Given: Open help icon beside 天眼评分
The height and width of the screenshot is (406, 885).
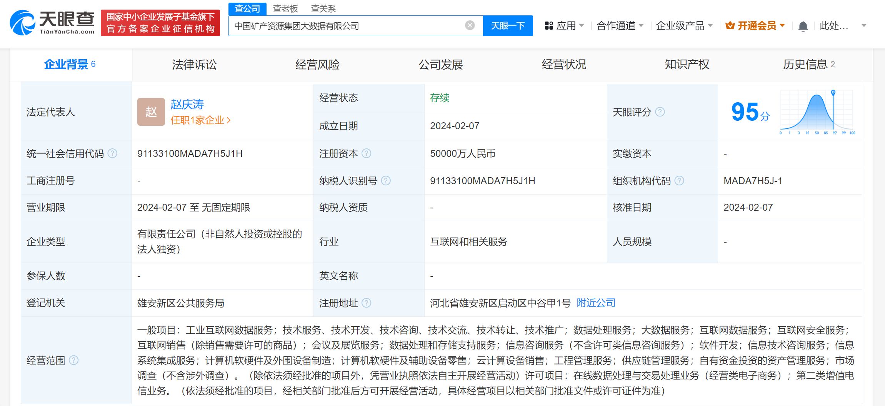Looking at the screenshot, I should tap(660, 112).
